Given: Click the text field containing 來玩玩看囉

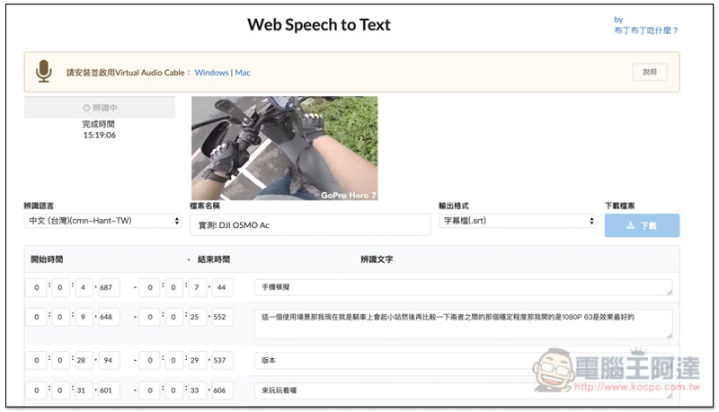Looking at the screenshot, I should pyautogui.click(x=463, y=390).
